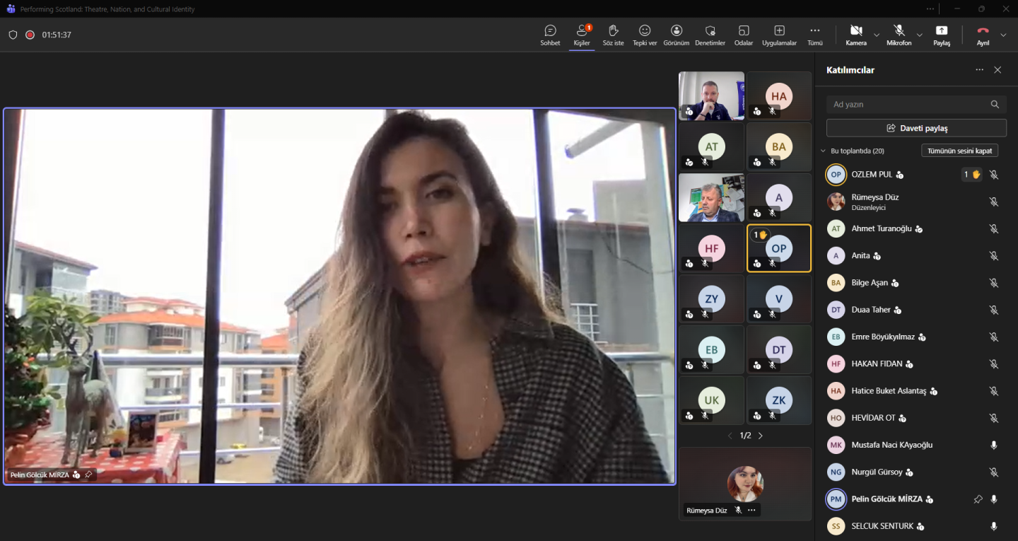Raise hand with Söz iste

point(613,35)
